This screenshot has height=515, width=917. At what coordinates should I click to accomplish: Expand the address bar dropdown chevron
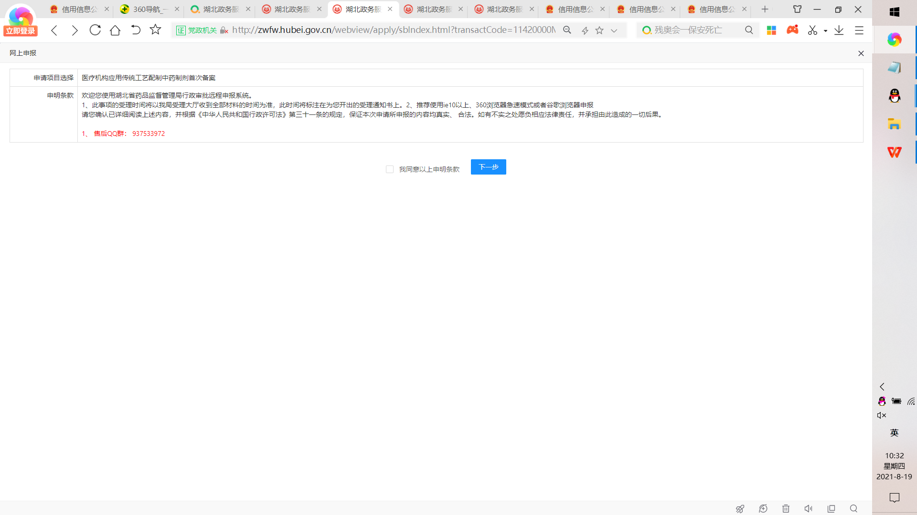614,31
